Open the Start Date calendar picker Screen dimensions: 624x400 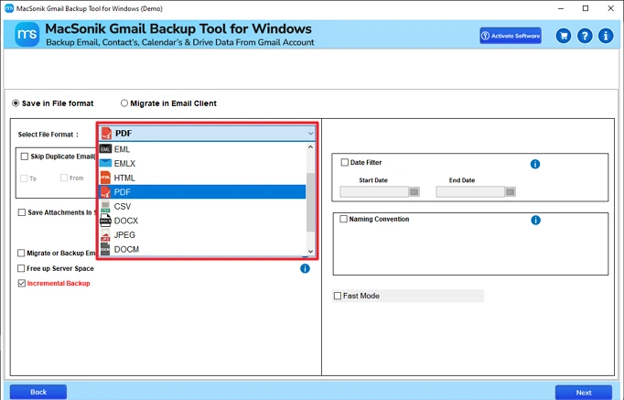[x=414, y=192]
